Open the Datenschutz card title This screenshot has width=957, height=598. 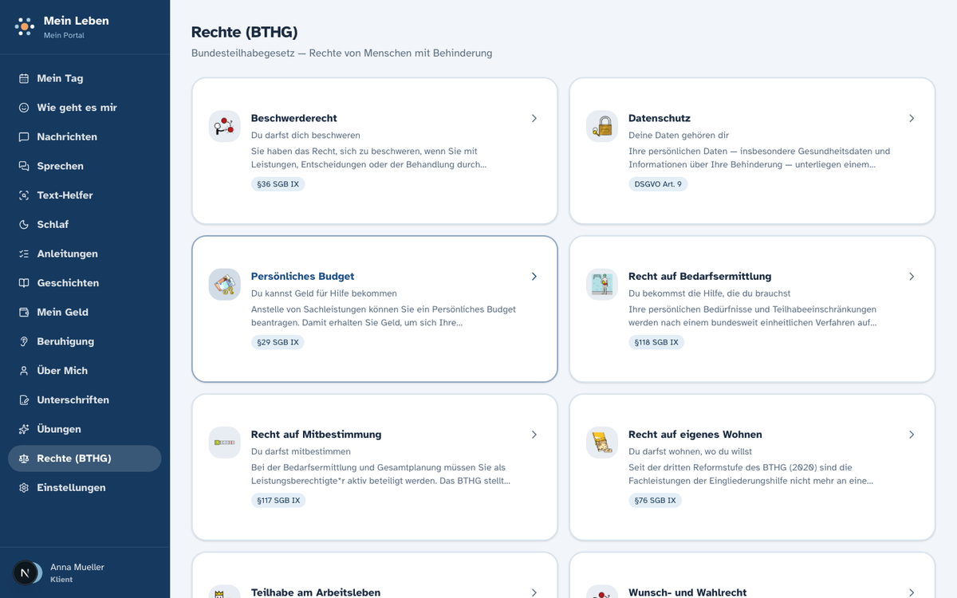[x=660, y=118]
